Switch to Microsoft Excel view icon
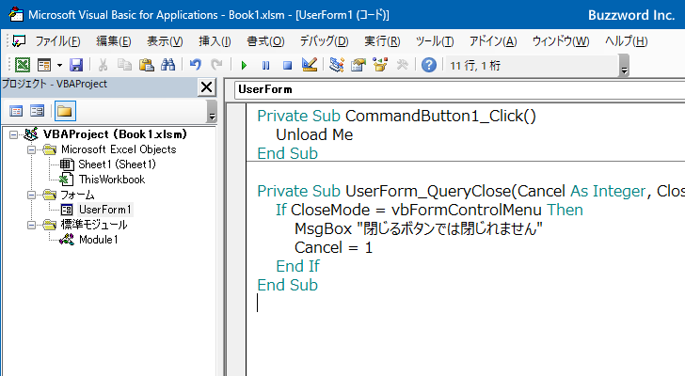Image resolution: width=685 pixels, height=376 pixels. (23, 65)
